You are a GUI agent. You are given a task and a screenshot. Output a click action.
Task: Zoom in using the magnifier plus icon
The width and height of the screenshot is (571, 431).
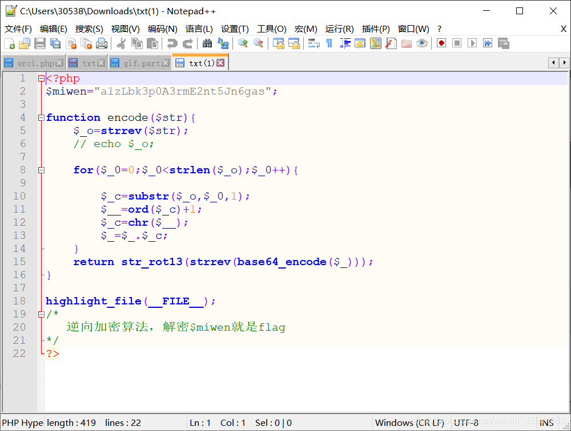(x=243, y=43)
